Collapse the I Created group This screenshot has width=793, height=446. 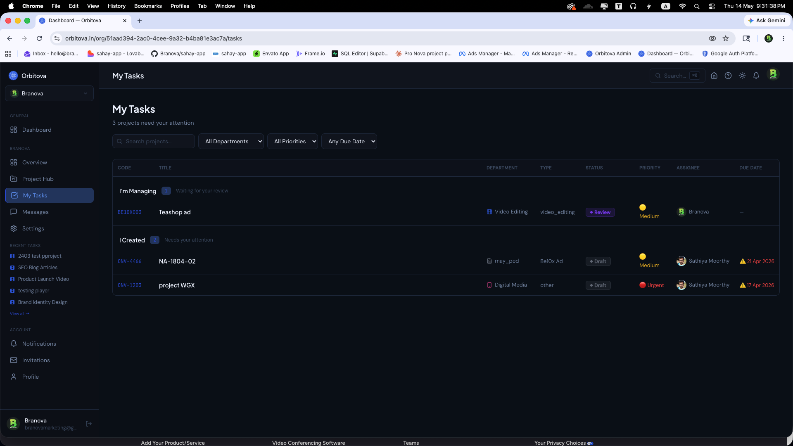[132, 240]
